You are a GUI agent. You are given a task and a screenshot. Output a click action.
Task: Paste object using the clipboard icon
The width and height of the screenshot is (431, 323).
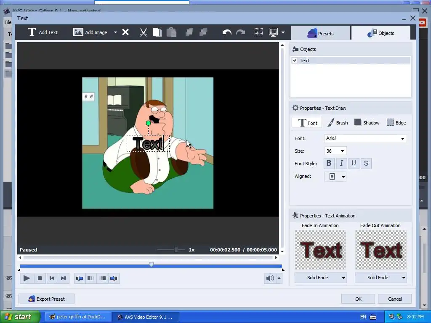pyautogui.click(x=171, y=32)
